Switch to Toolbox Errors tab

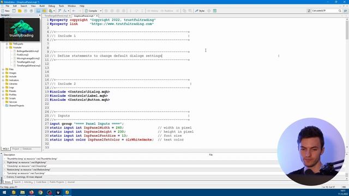(x=8, y=182)
